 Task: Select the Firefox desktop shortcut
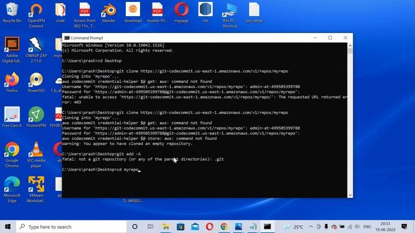pyautogui.click(x=12, y=82)
